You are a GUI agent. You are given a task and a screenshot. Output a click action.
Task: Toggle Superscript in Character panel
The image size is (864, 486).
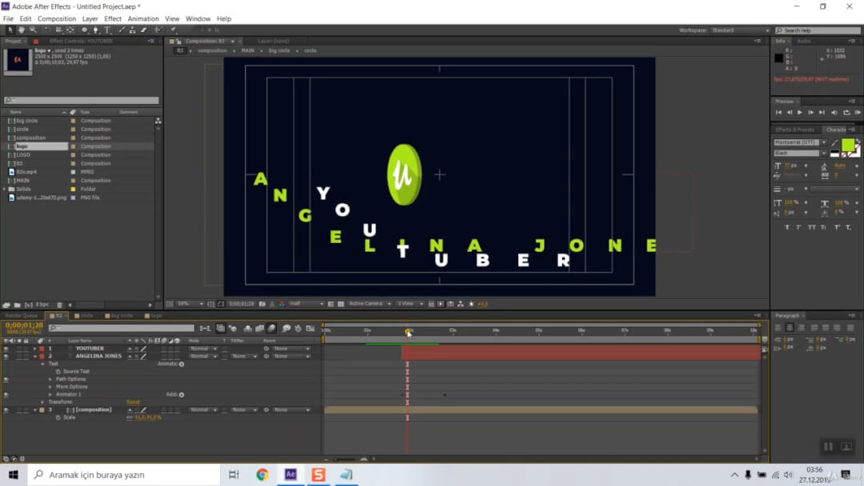pos(837,227)
